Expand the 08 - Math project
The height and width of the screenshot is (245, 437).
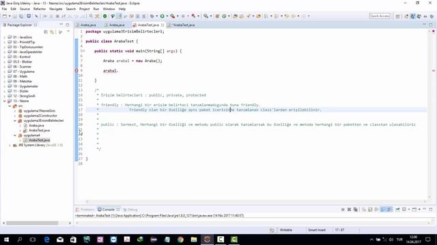click(5, 76)
